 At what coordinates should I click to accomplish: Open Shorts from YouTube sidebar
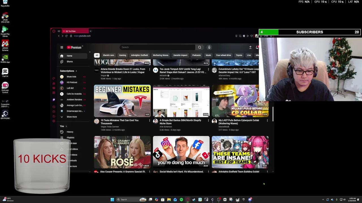click(73, 61)
